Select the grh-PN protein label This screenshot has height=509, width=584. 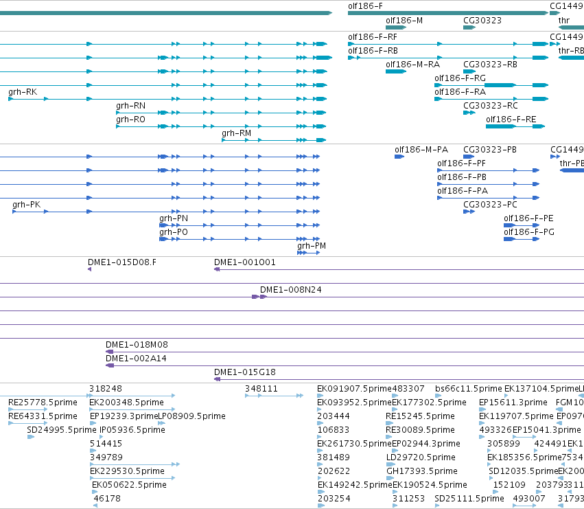174,218
